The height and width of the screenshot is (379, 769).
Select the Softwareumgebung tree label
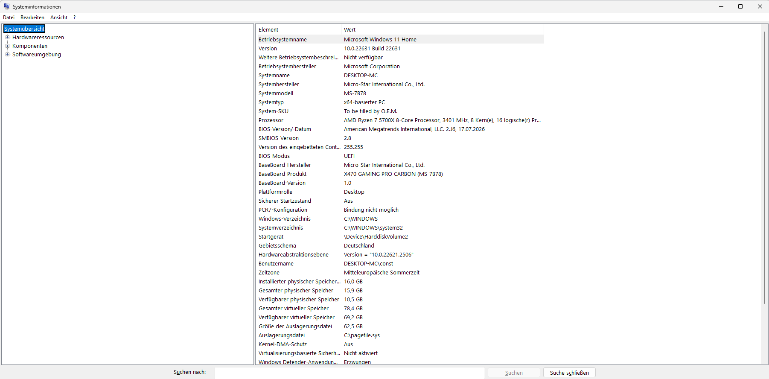click(x=37, y=55)
